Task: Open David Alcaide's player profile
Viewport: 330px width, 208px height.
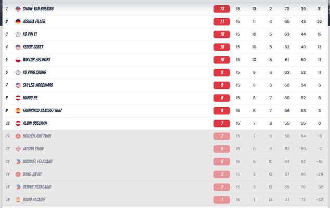Action: (x=34, y=200)
